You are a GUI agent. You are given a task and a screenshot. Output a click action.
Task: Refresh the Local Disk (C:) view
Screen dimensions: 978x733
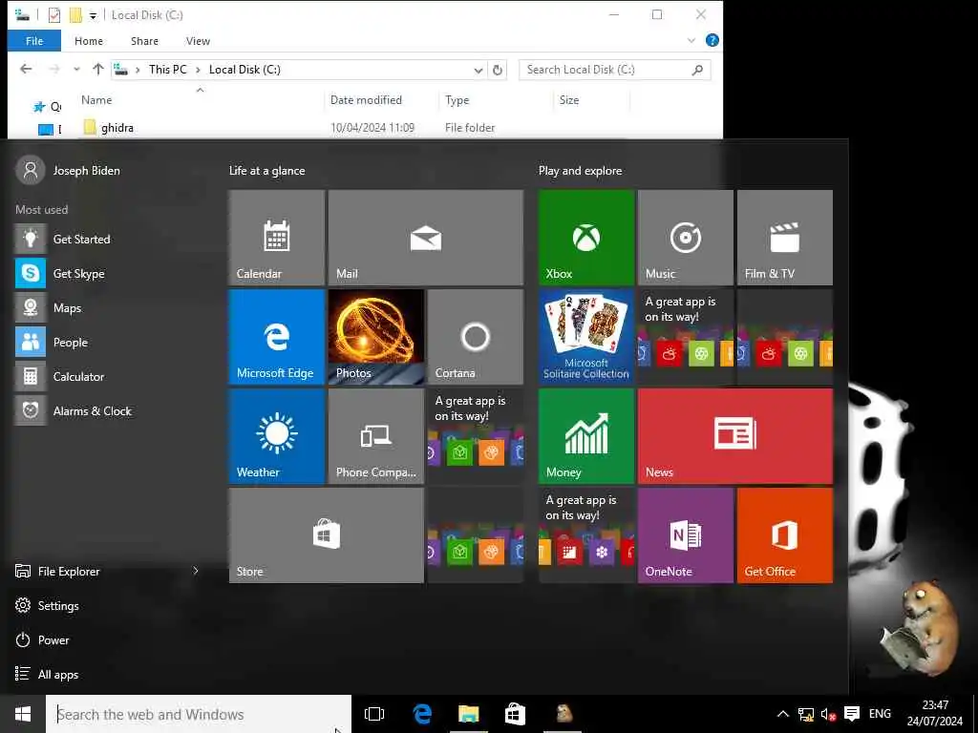[497, 70]
